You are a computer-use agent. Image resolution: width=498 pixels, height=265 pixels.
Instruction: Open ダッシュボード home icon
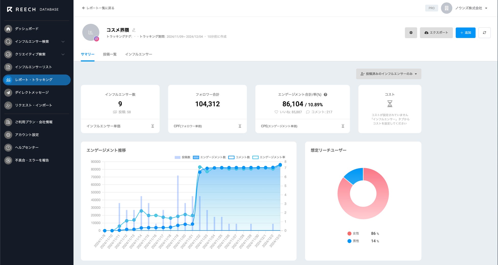8,29
